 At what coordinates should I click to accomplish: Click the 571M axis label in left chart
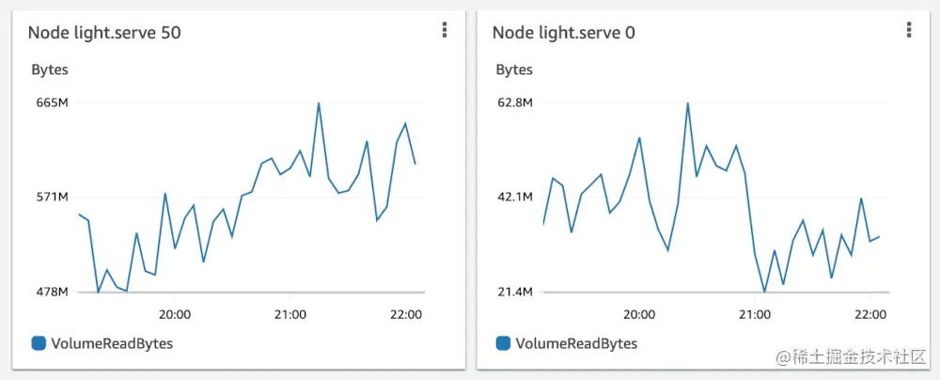point(52,198)
